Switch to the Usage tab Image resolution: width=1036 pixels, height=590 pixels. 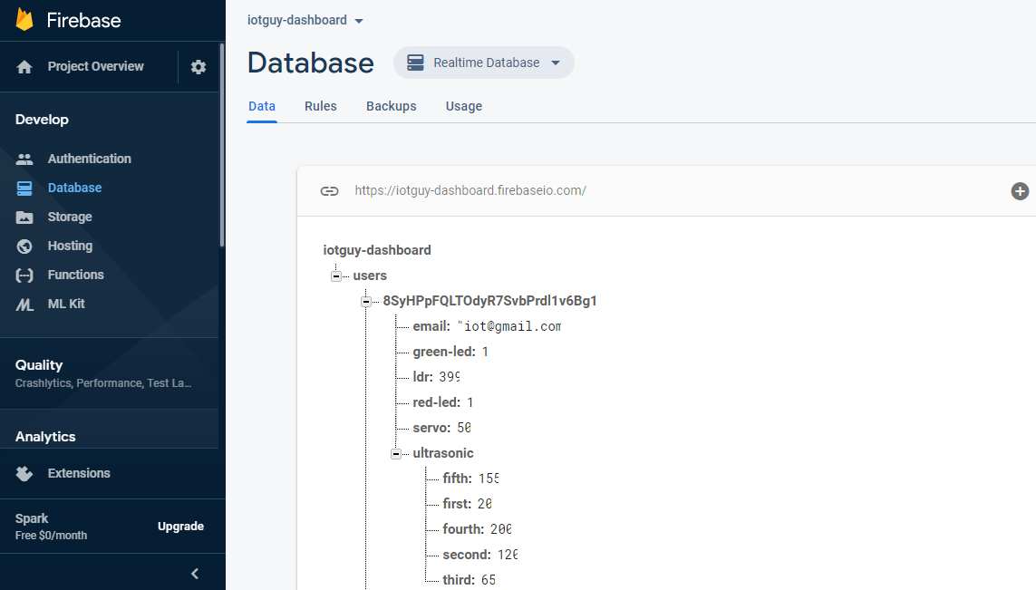[464, 106]
